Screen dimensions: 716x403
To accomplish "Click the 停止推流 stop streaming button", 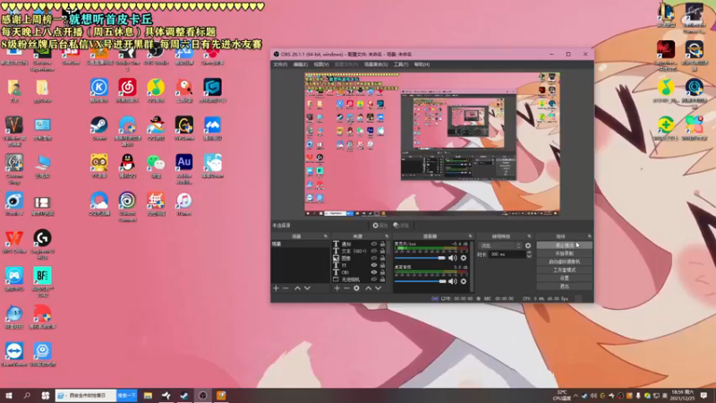I will 565,245.
